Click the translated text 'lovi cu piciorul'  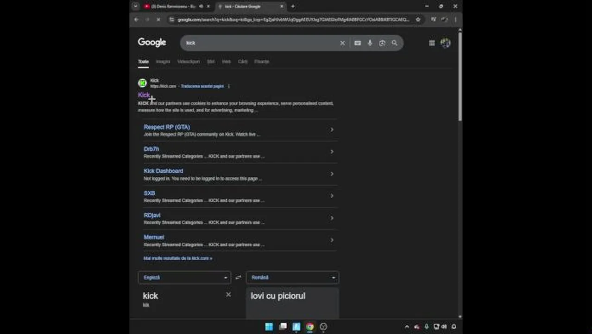[278, 296]
